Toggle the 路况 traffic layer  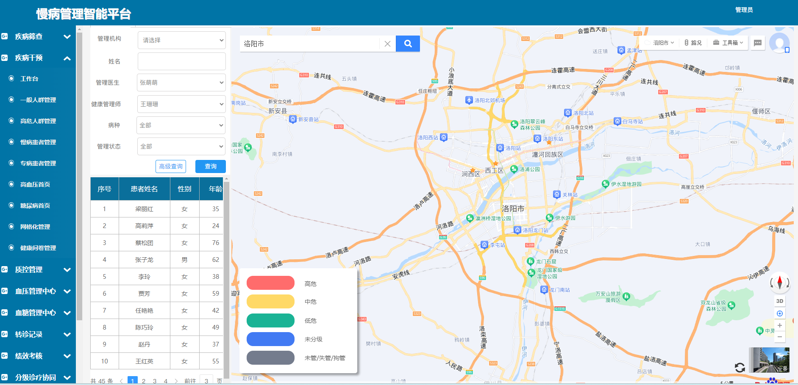[x=693, y=43]
